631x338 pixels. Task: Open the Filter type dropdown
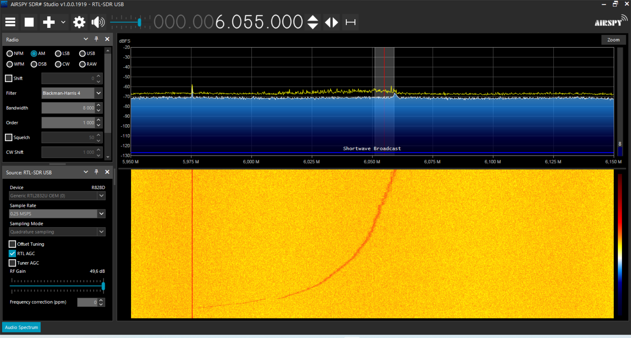(x=98, y=93)
